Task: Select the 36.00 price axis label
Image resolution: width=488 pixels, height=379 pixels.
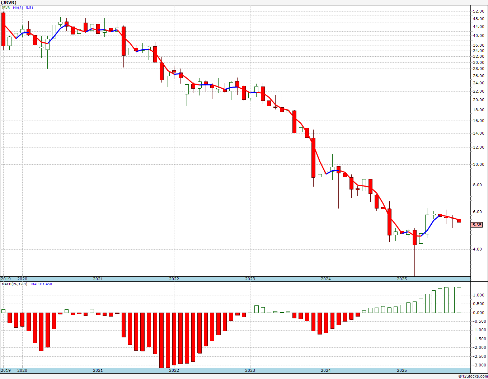Action: (x=478, y=46)
